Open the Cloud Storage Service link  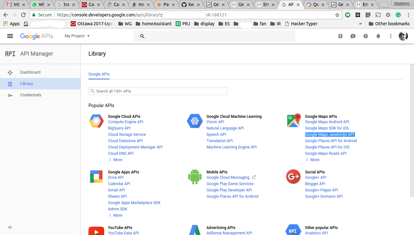click(x=127, y=135)
